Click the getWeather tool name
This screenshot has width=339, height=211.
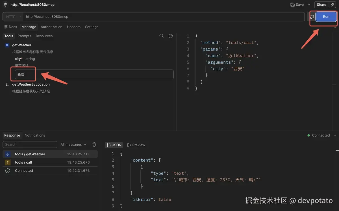click(22, 45)
